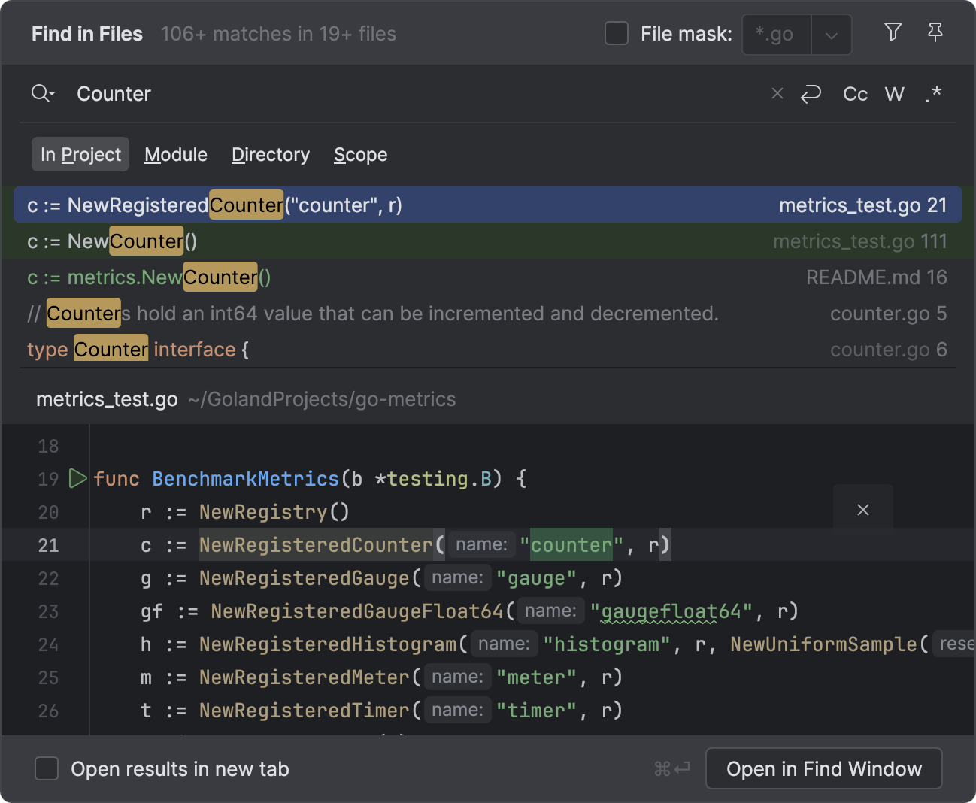Run BenchmarkMetrics via the gutter play icon
The width and height of the screenshot is (976, 803).
(77, 478)
